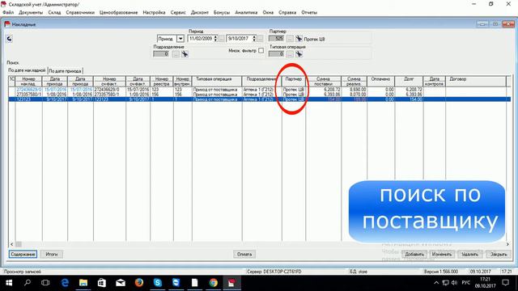
Task: Clear the Партнер filter with its eraser icon
Action: point(299,39)
